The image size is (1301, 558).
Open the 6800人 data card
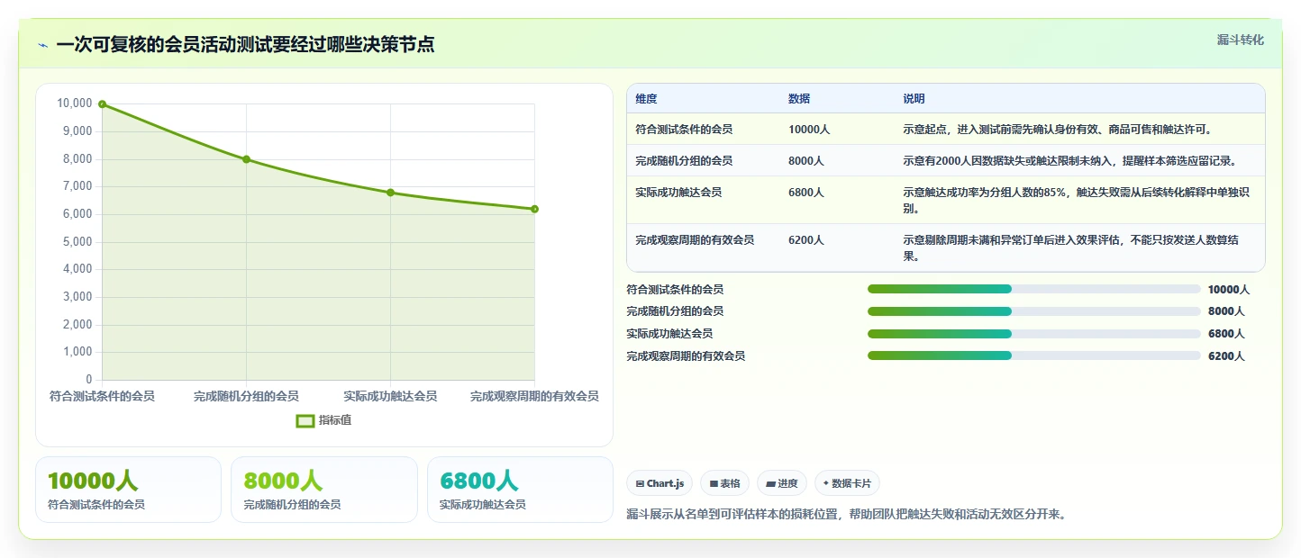pyautogui.click(x=520, y=490)
